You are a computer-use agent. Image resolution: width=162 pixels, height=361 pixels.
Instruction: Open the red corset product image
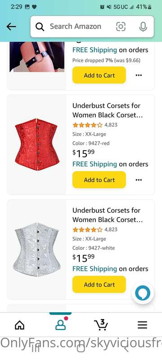click(37, 144)
